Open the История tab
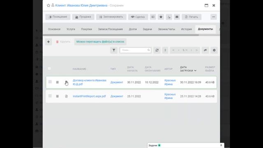Screen dimensions: 263x148 [x=186, y=29]
